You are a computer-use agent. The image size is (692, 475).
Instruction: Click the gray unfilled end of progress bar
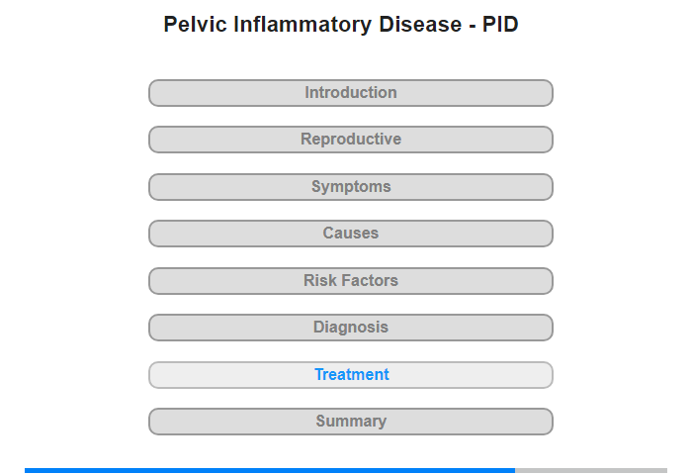coord(591,471)
